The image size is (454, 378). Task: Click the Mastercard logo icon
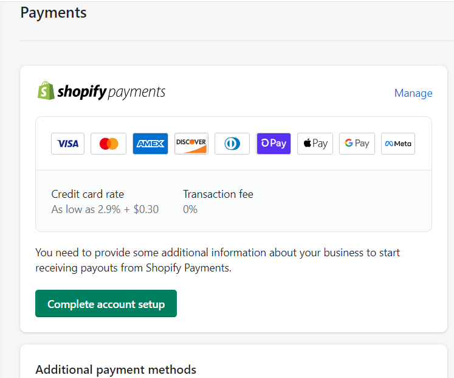tap(109, 144)
